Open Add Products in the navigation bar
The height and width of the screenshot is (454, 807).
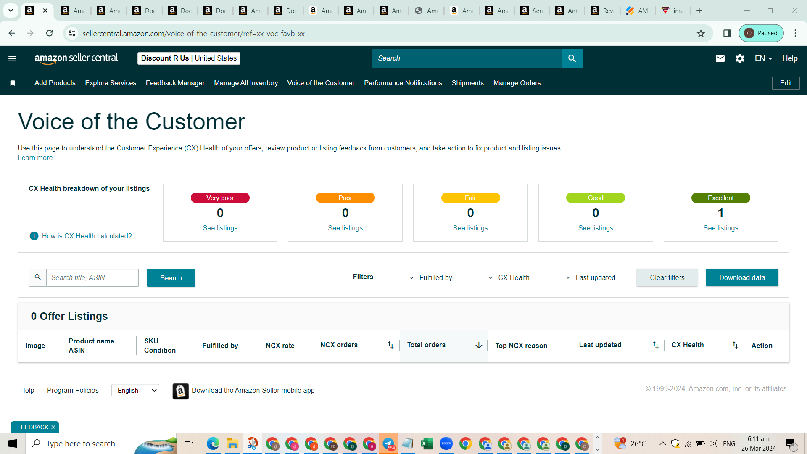tap(55, 83)
